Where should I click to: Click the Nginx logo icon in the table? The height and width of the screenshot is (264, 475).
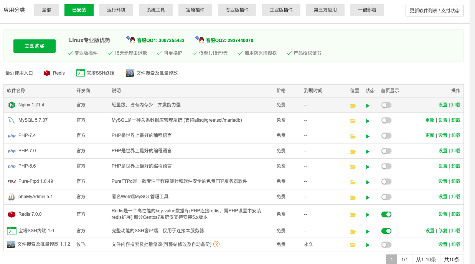(12, 105)
